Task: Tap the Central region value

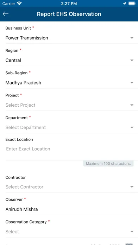Action: point(13,60)
